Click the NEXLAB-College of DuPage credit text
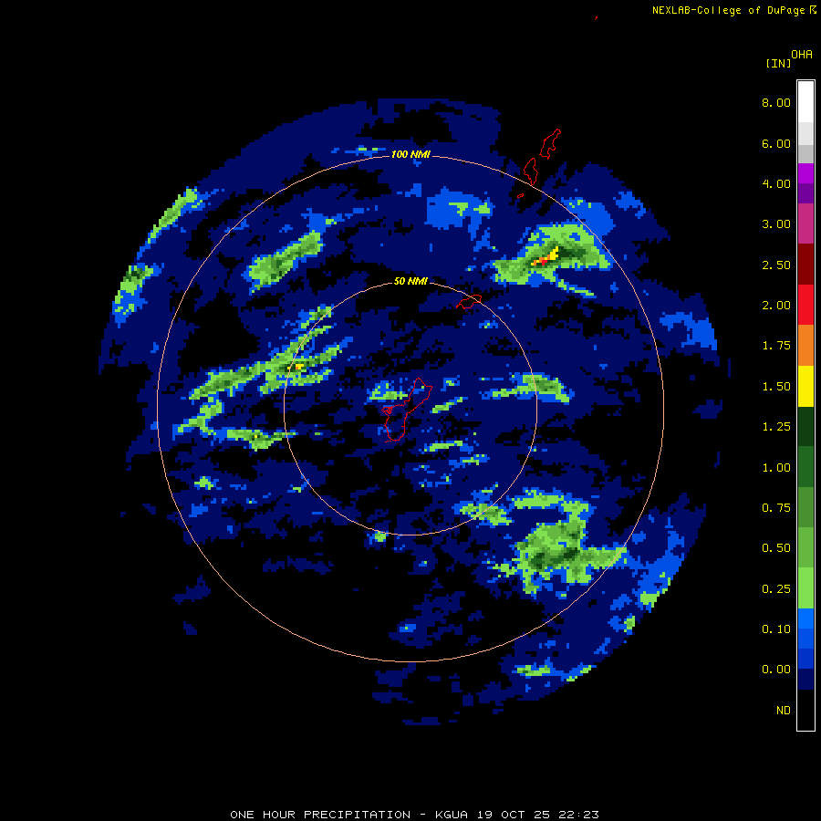821x821 pixels. tap(734, 10)
